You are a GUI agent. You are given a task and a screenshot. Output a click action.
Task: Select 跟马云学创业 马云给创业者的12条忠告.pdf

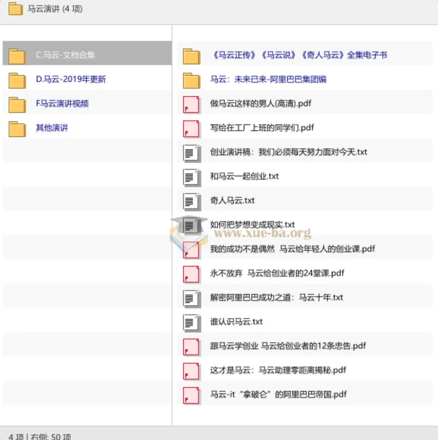pos(288,346)
